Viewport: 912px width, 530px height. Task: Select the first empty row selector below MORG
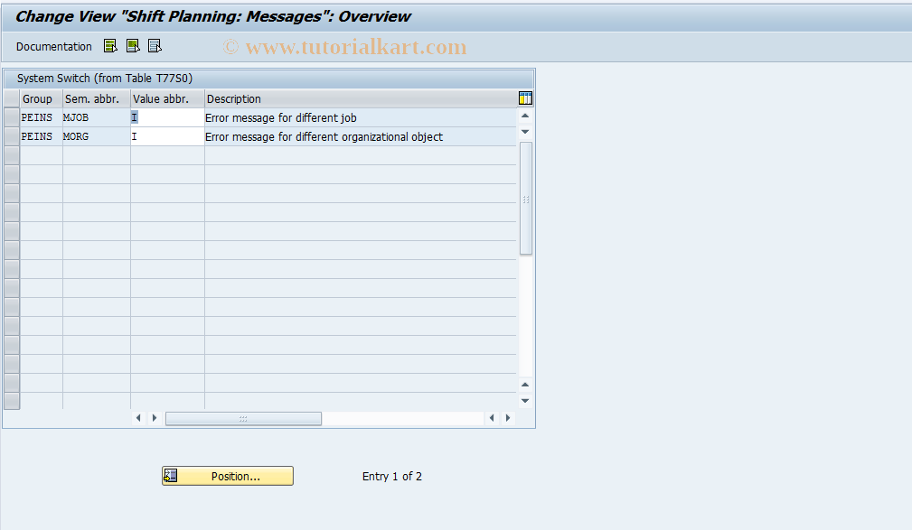tap(12, 155)
